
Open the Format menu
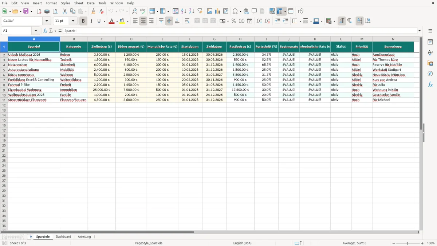coord(51,3)
